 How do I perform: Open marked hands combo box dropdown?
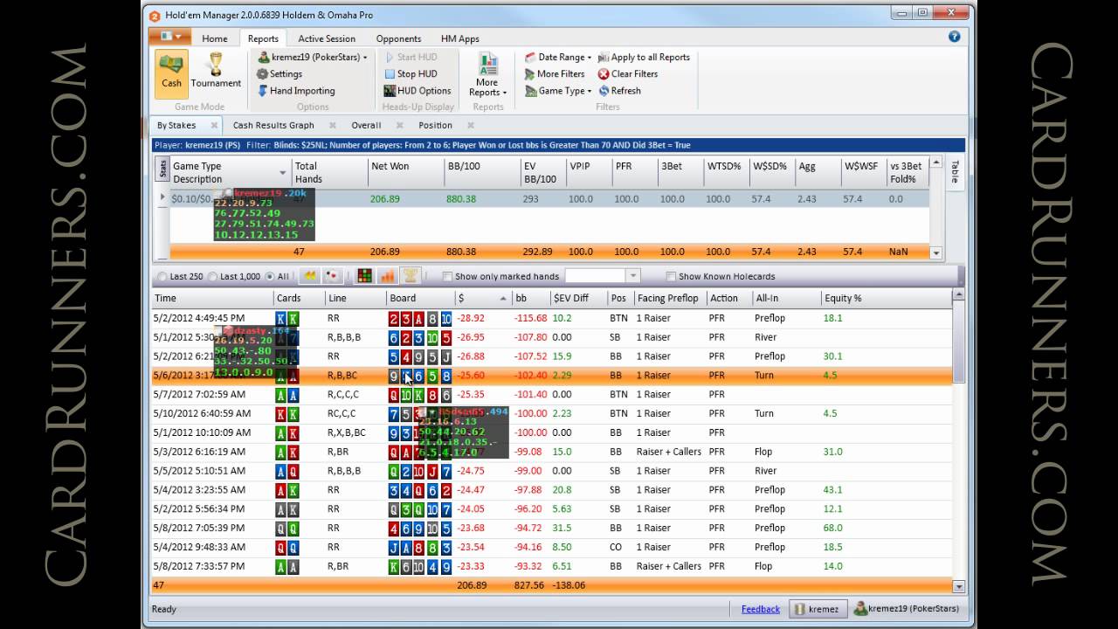click(x=633, y=276)
